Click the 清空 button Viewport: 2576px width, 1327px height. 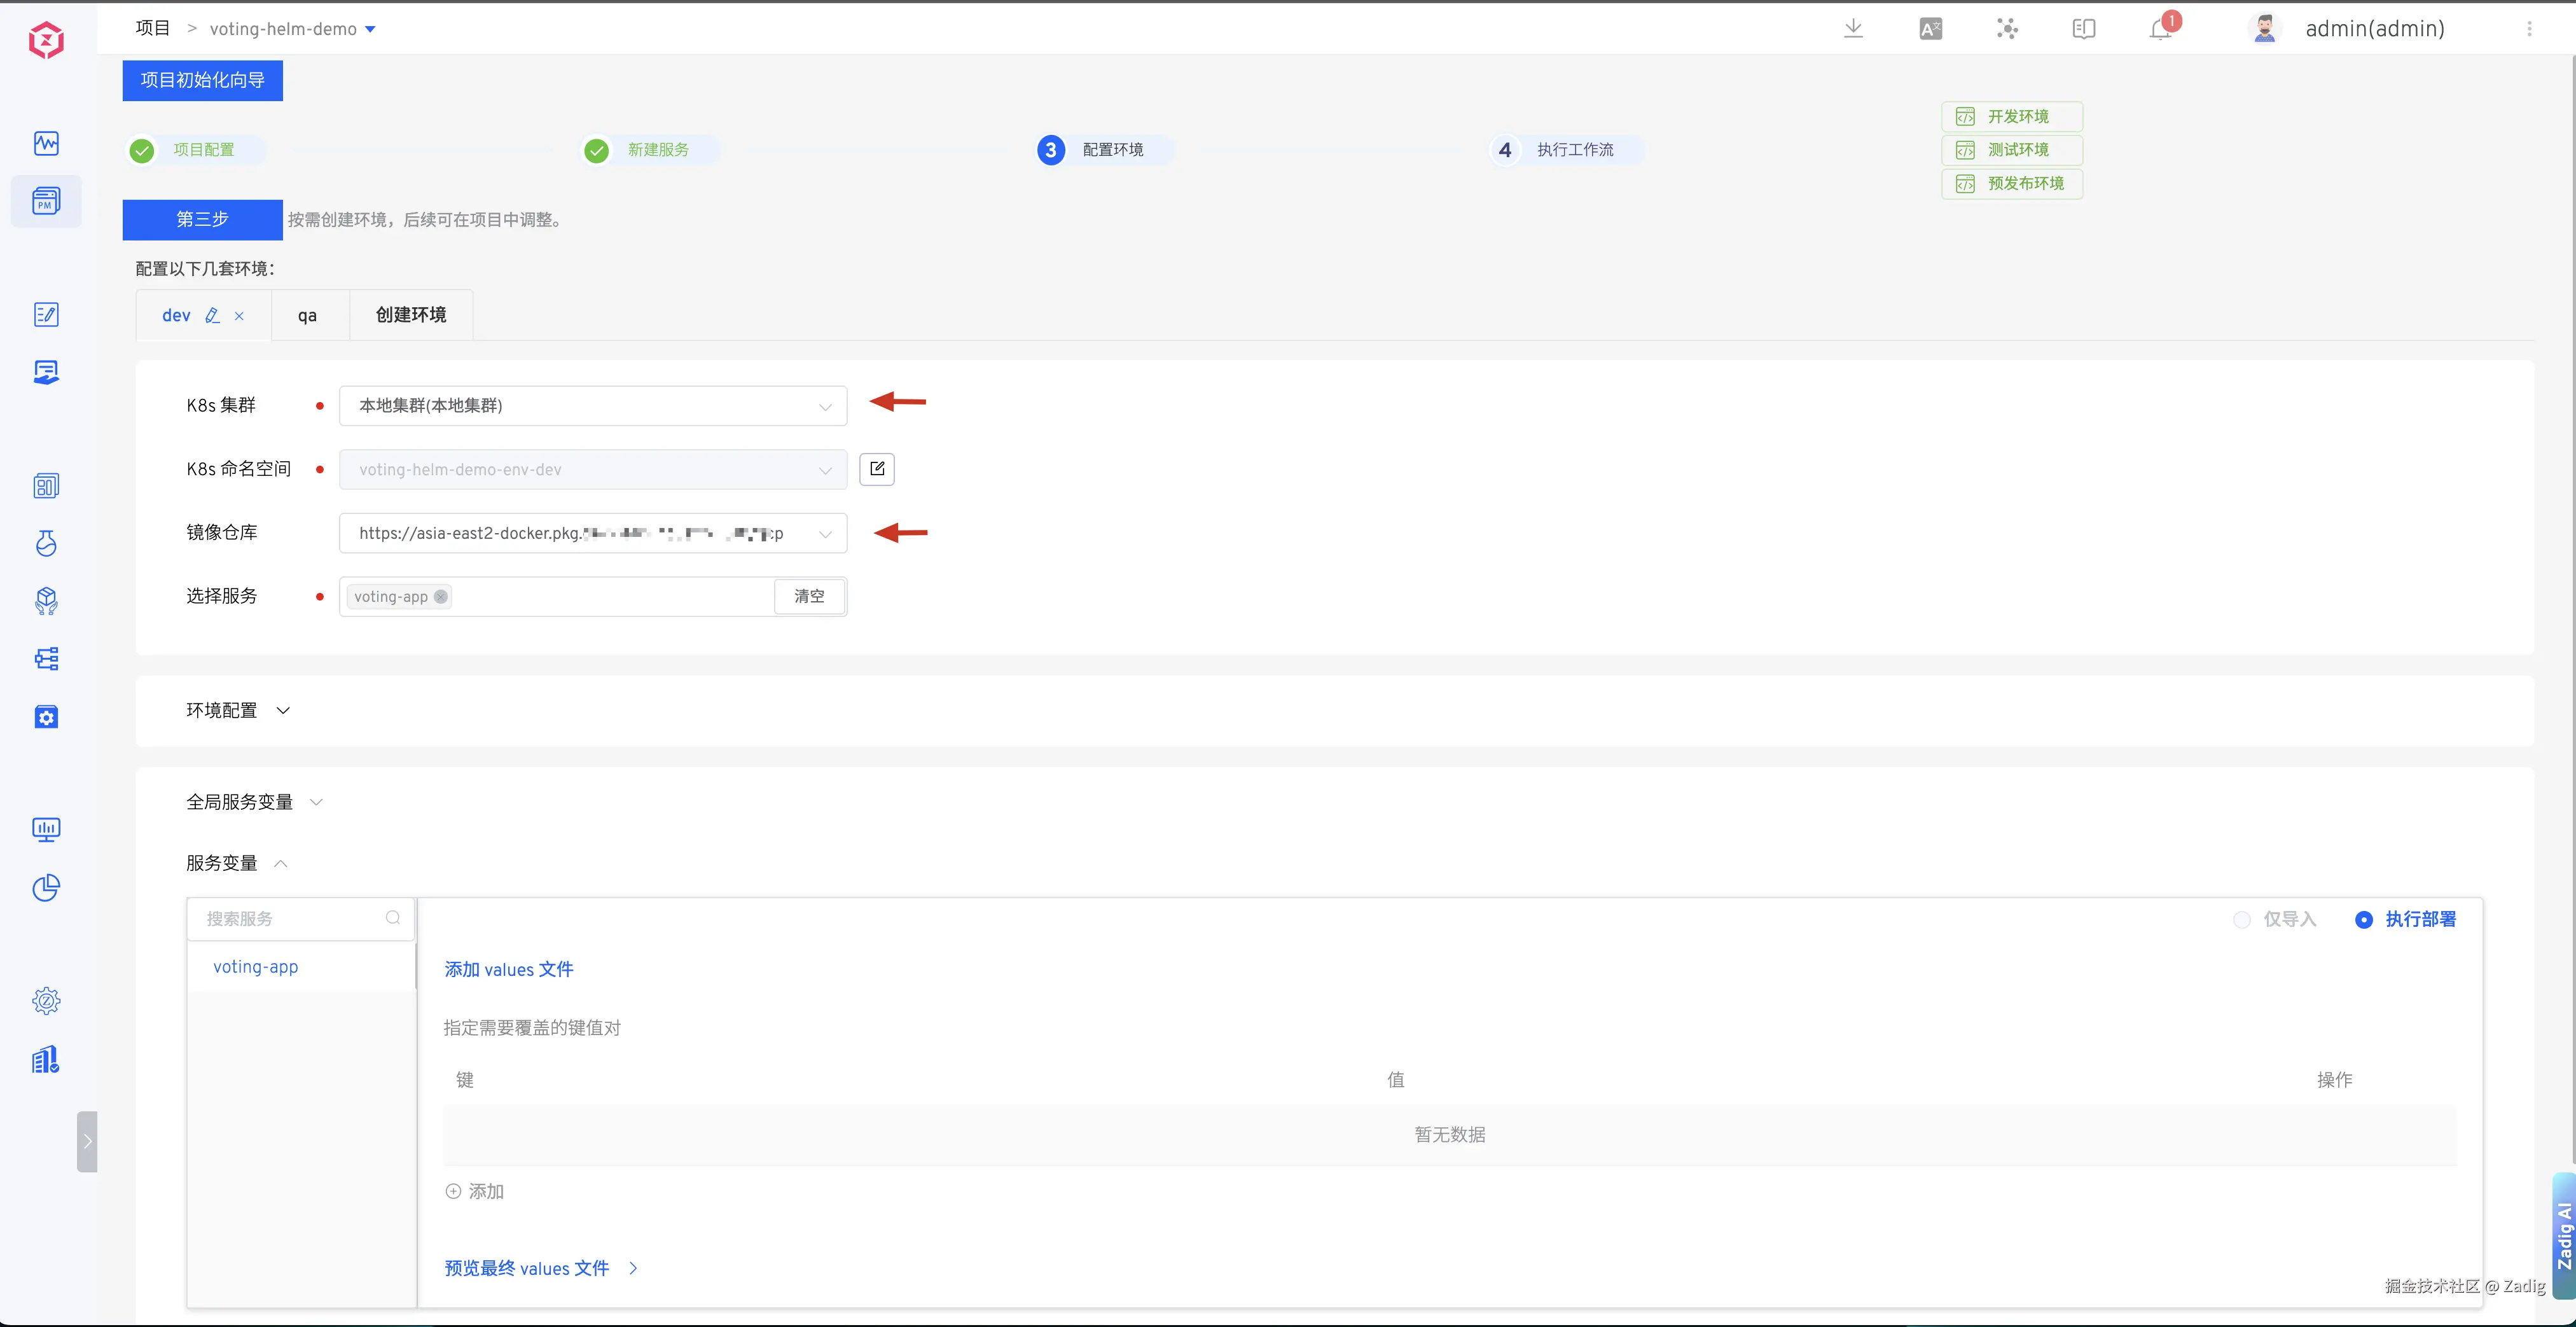[809, 597]
